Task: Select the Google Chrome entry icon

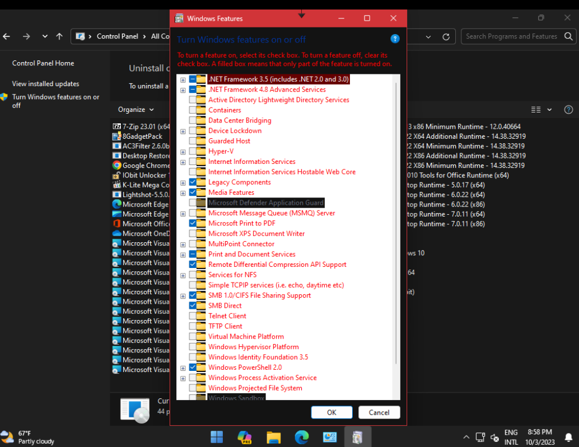Action: point(116,165)
